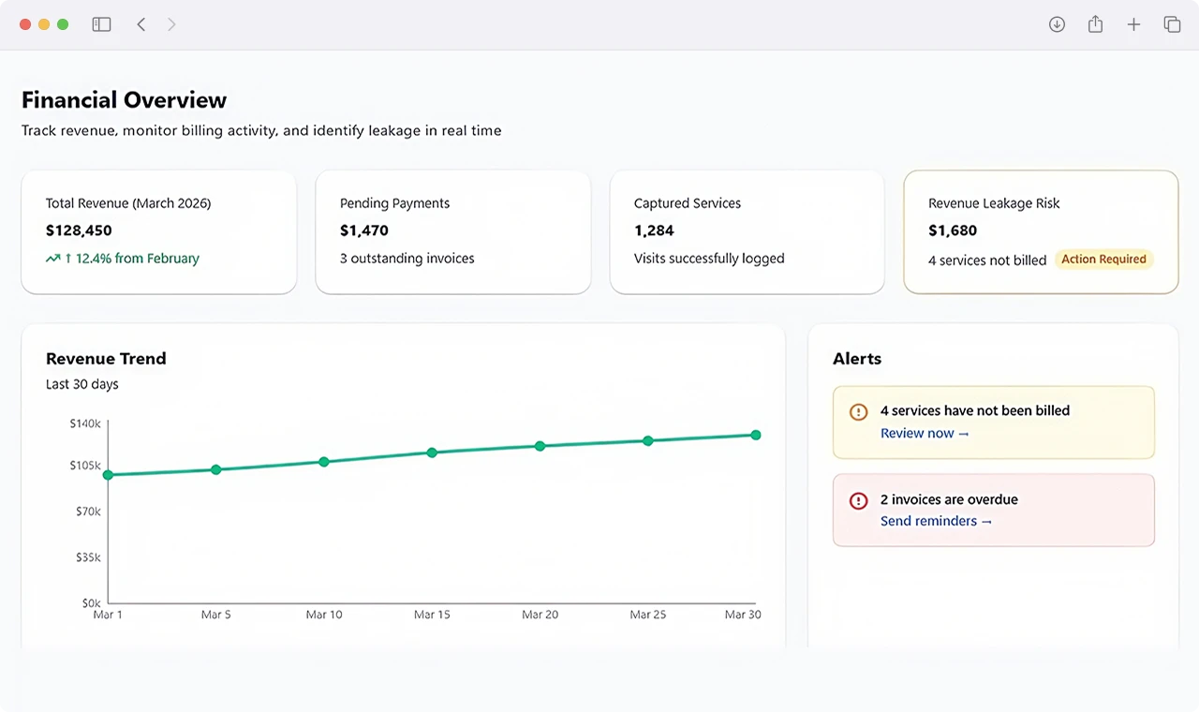Click the 1,284 captured services value
This screenshot has width=1199, height=712.
tap(654, 230)
